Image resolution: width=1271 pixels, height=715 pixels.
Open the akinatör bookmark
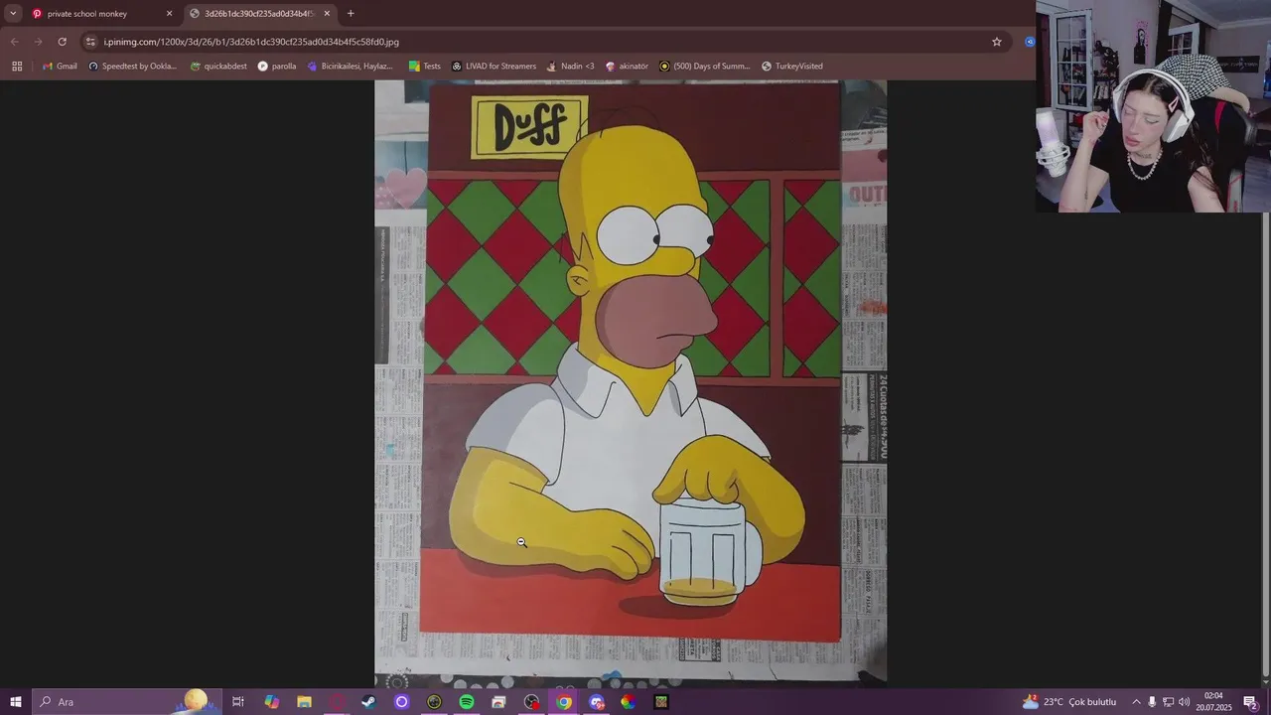627,67
